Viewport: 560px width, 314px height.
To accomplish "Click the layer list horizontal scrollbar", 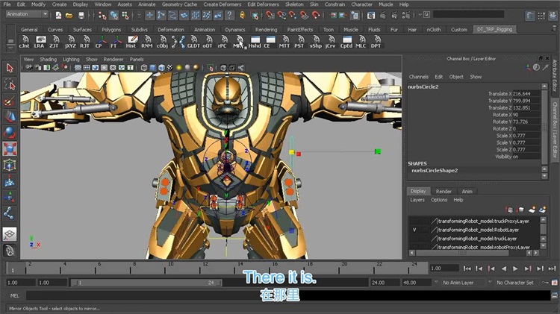I will pyautogui.click(x=462, y=253).
